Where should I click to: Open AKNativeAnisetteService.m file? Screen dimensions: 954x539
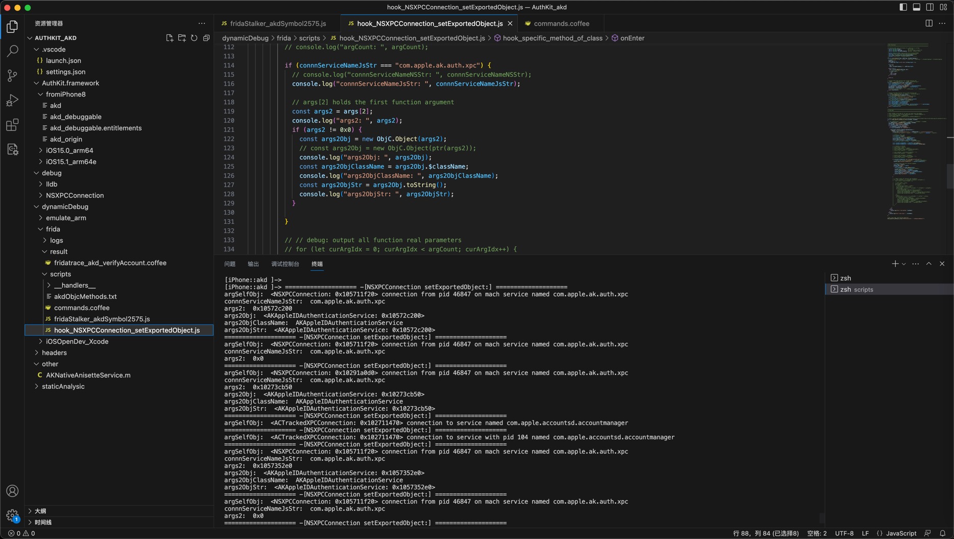coord(119,375)
